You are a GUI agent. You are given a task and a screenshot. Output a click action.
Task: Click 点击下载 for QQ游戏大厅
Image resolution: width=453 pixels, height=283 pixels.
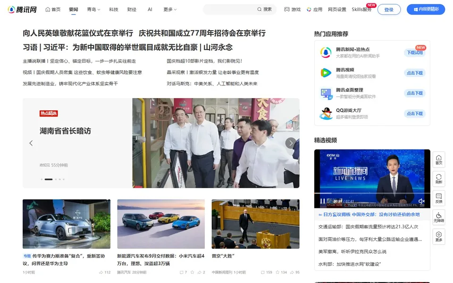[x=415, y=114]
